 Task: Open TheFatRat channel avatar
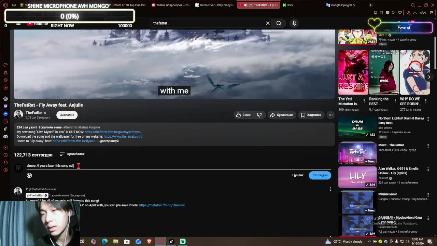point(18,115)
